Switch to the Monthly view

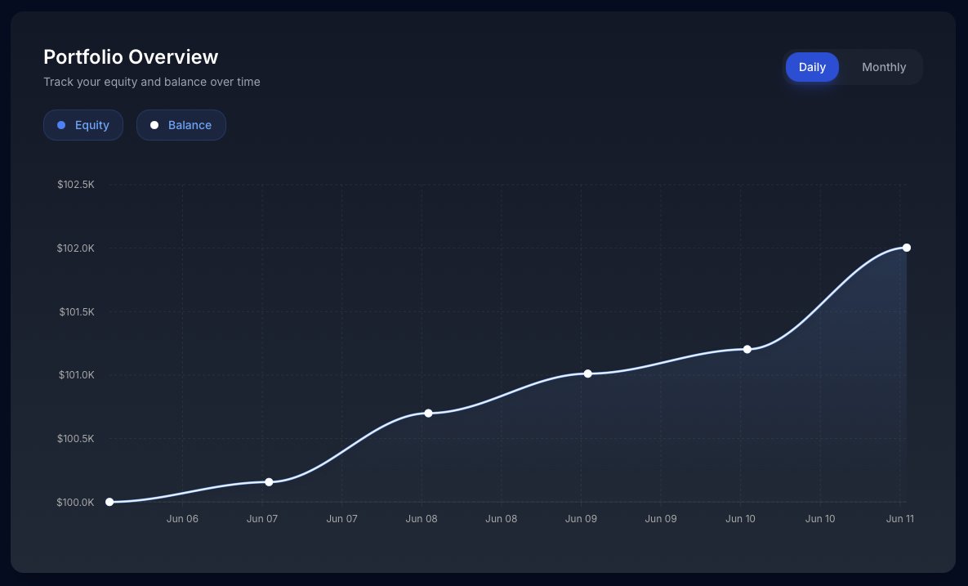point(883,67)
